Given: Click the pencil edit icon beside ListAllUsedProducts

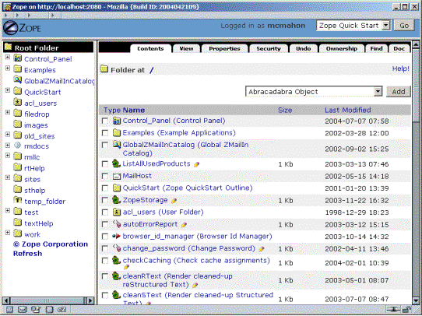Looking at the screenshot, I should click(197, 164).
